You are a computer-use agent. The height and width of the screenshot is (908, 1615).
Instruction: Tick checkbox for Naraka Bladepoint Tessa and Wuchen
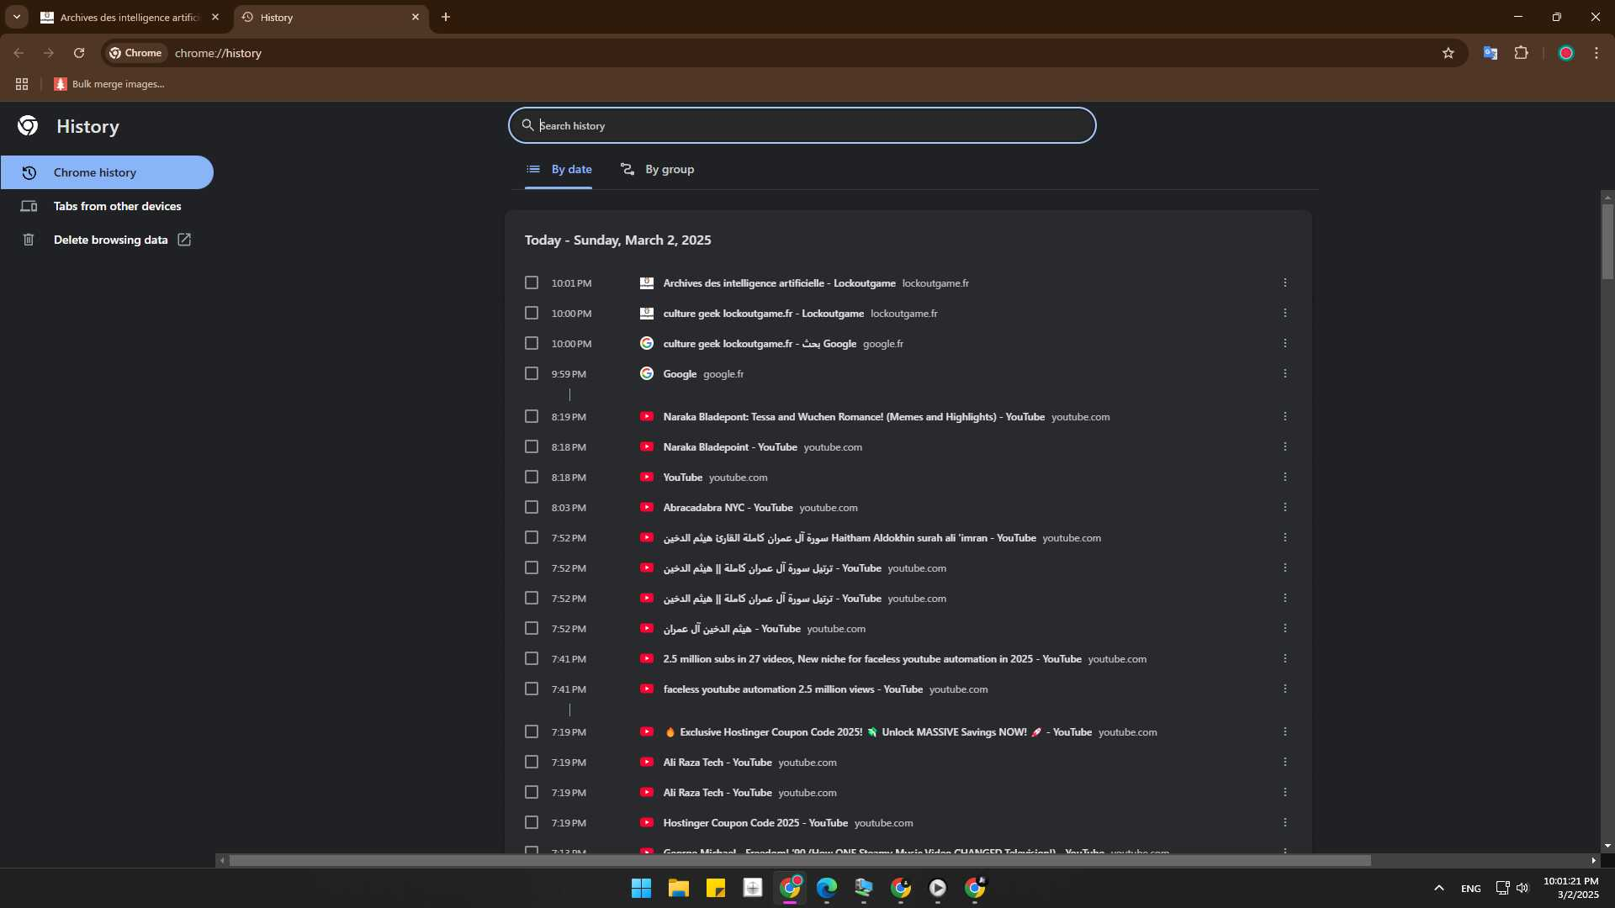tap(532, 417)
